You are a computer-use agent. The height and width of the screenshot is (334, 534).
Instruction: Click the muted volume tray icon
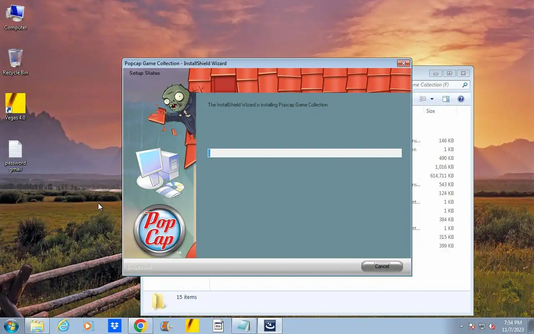click(492, 326)
